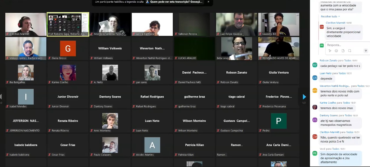370x167 pixels.
Task: Collapse the thread with Recolher tudo
Action: pos(330,16)
